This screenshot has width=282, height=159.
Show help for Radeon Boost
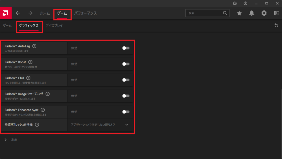click(x=30, y=62)
